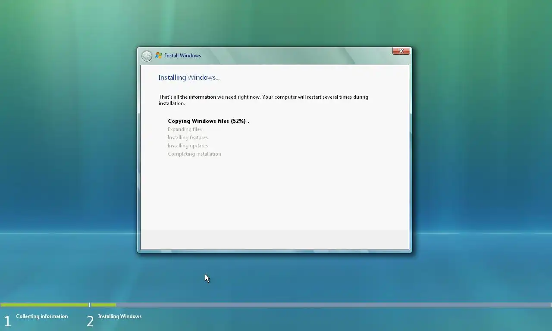Click the 'Installing updates' step
Viewport: 552px width, 331px height.
click(188, 146)
